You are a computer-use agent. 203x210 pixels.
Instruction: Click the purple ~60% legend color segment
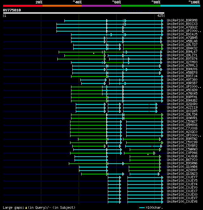pos(101,6)
